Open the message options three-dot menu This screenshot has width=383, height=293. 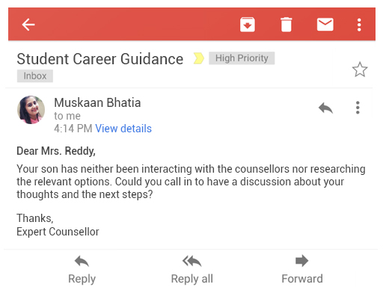(x=358, y=108)
